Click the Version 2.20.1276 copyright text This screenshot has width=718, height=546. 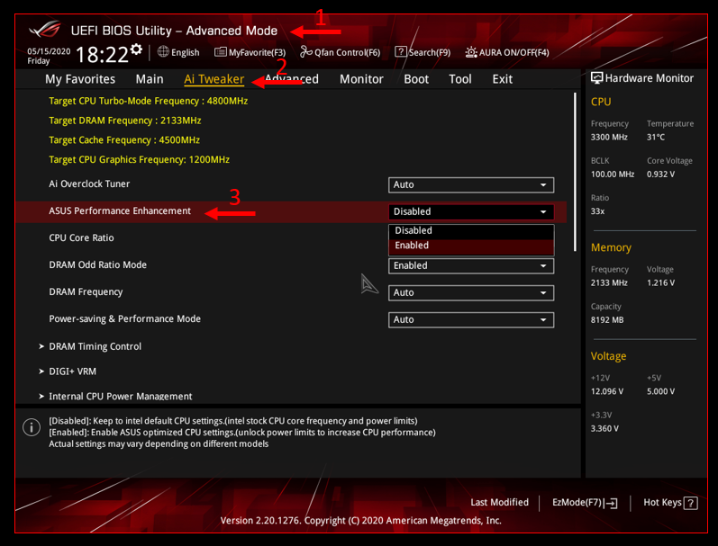click(x=361, y=521)
